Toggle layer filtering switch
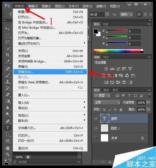Viewport: 156px width, 168px height. (x=149, y=95)
